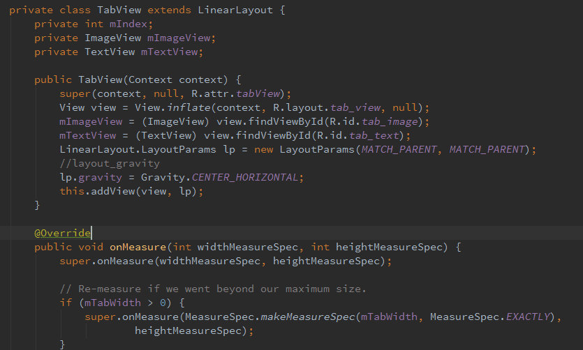Screen dimensions: 583x350
Task: Click the (TextView) cast expression
Action: (166, 135)
